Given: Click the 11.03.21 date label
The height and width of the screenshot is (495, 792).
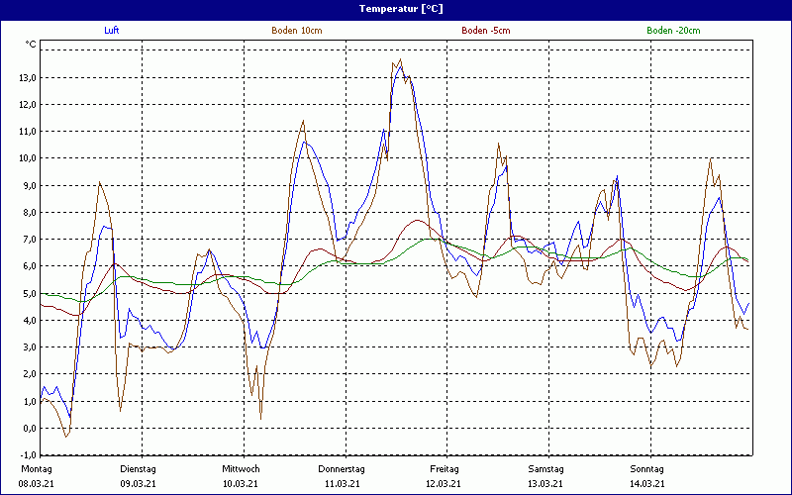Looking at the screenshot, I should (x=342, y=484).
